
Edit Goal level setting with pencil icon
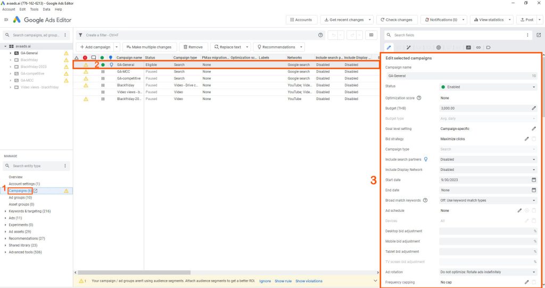533,129
